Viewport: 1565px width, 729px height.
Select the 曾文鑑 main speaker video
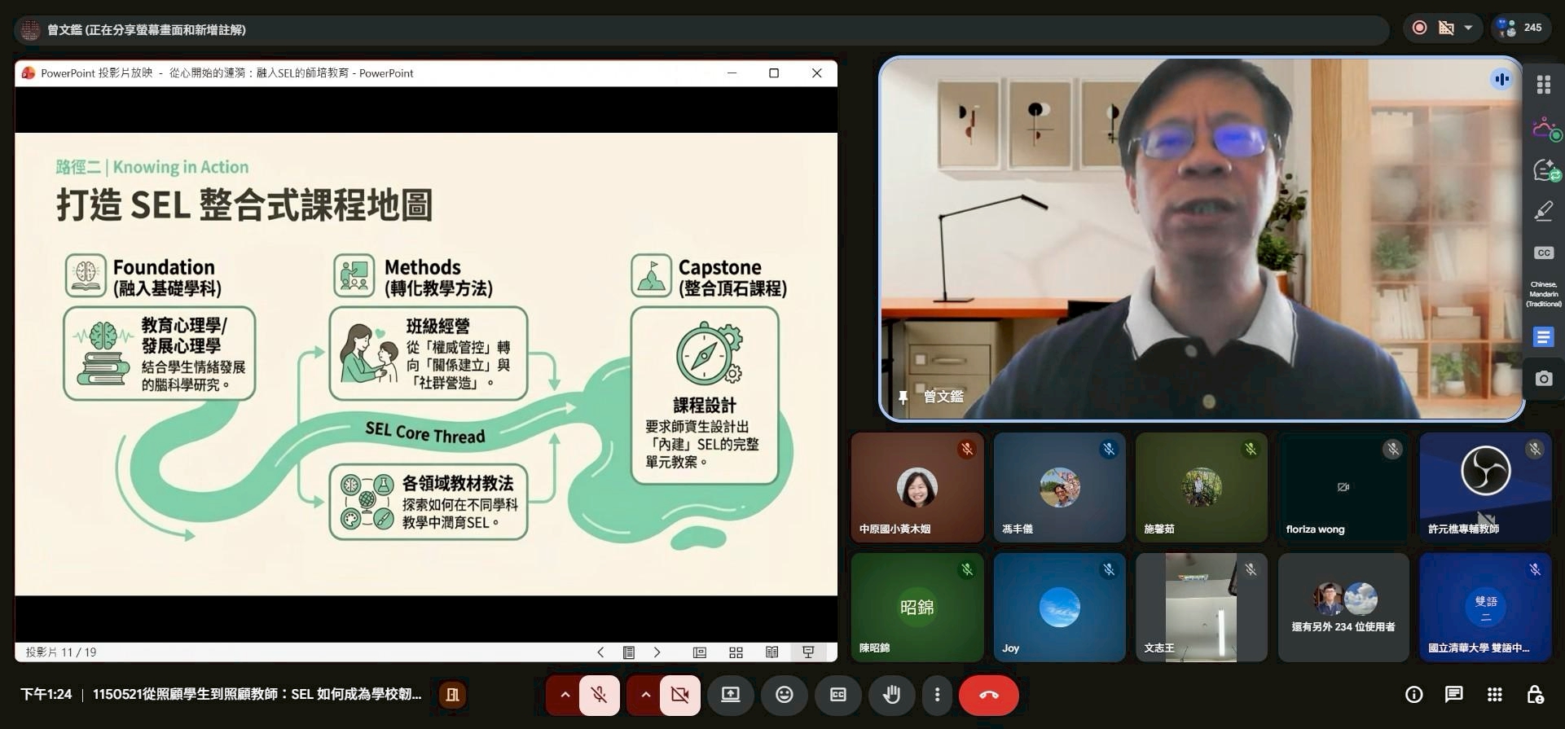[x=1201, y=239]
